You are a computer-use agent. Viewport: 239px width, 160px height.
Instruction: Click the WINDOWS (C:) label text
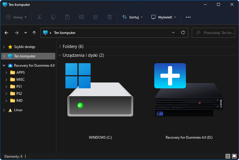click(x=100, y=137)
